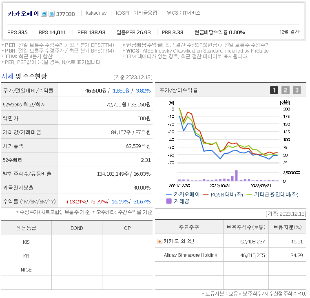This screenshot has height=298, width=310.
Task: Select the CP column header
Action: point(127,228)
